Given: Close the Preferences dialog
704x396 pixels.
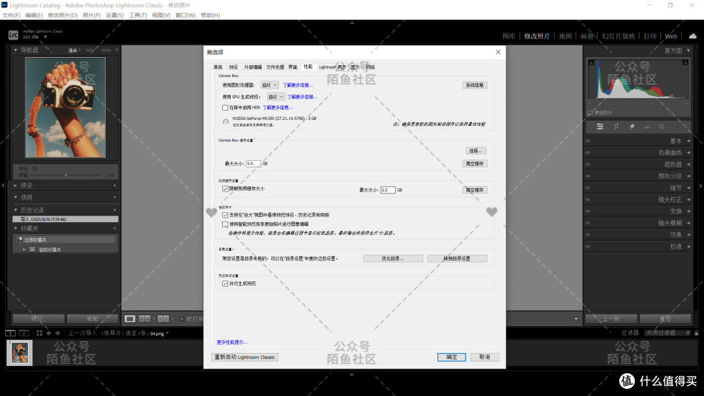Looking at the screenshot, I should pyautogui.click(x=498, y=52).
